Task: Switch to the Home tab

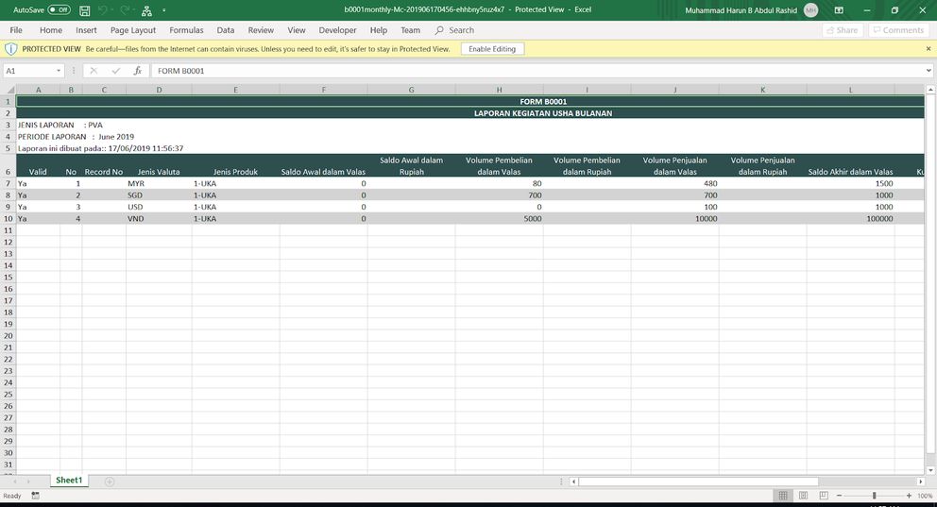Action: pos(51,30)
